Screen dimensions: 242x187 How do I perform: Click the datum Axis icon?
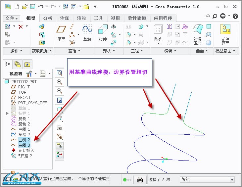pyautogui.click(x=72, y=26)
